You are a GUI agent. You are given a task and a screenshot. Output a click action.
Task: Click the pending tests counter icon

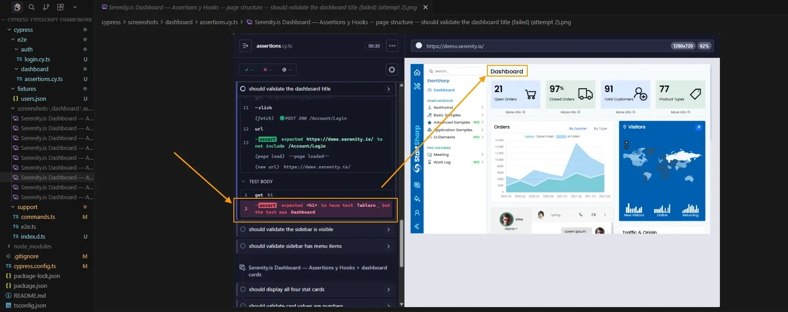coord(287,70)
